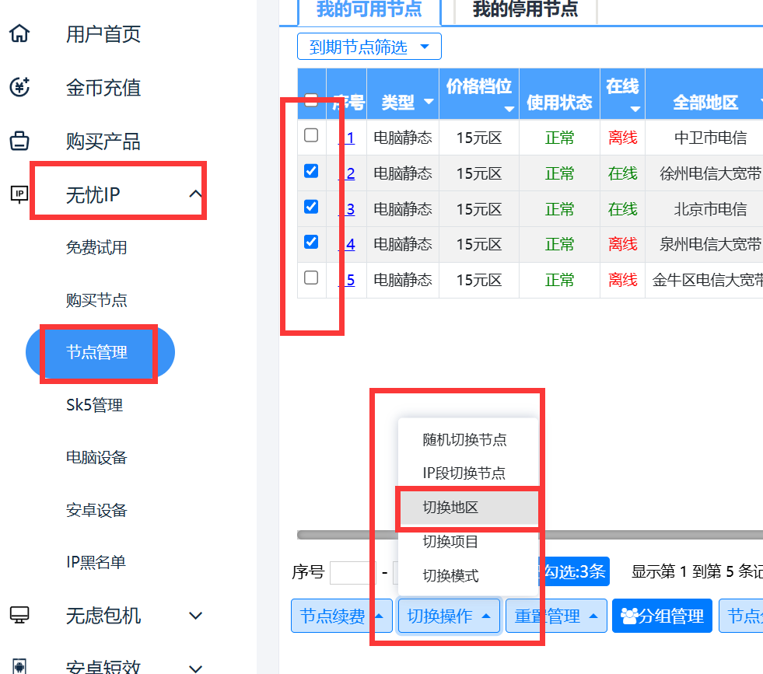Click the home icon beside 用户首页
Screen dimensions: 763x674
click(19, 34)
